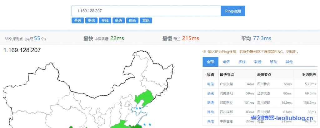Image resolution: width=320 pixels, height=128 pixels.
Task: Click the 1.169.128.207 heading above map
Action: 22,50
